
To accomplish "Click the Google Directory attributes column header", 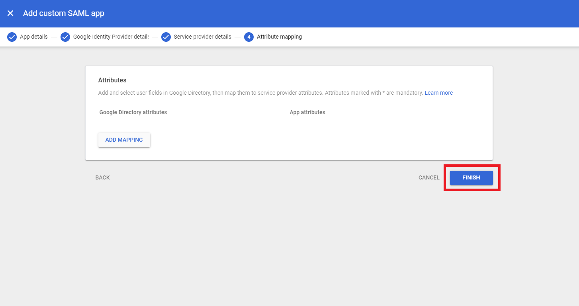I will 133,112.
